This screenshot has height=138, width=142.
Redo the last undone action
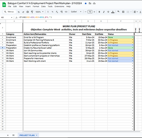point(23,12)
